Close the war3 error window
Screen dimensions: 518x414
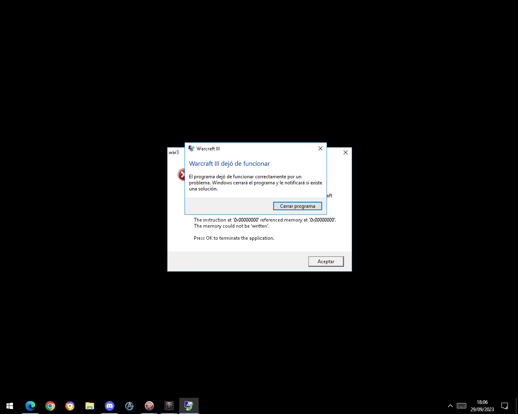pyautogui.click(x=346, y=152)
